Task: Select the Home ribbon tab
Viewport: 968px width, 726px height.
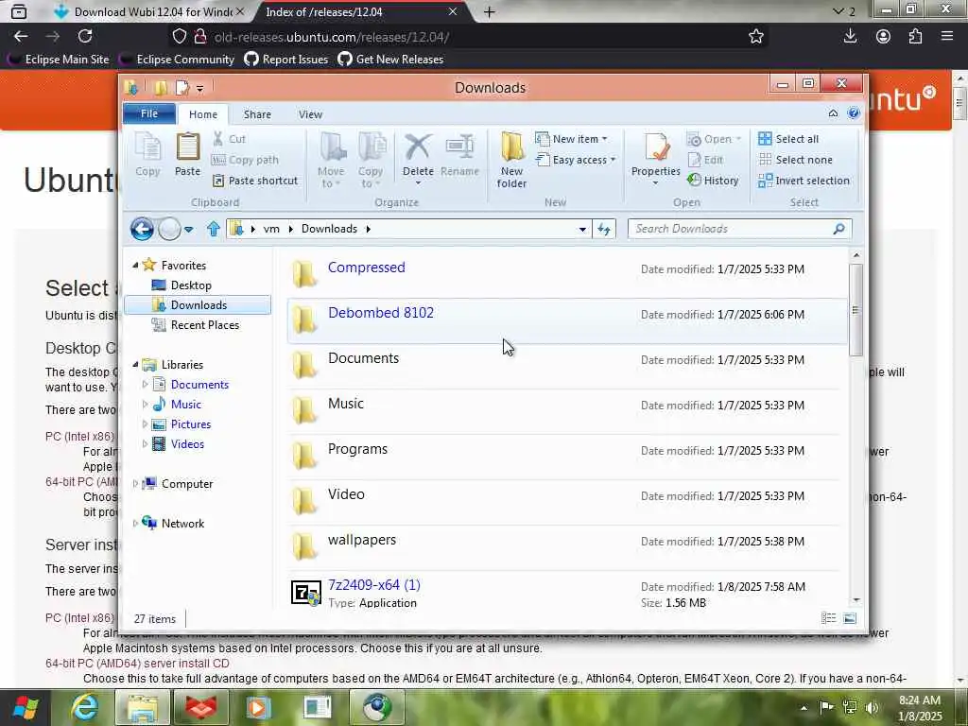Action: [203, 114]
